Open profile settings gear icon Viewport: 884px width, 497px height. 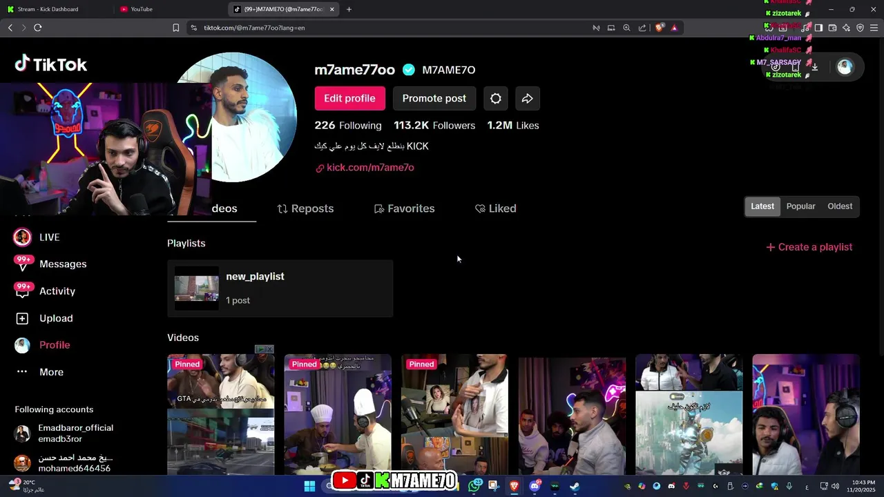[496, 98]
